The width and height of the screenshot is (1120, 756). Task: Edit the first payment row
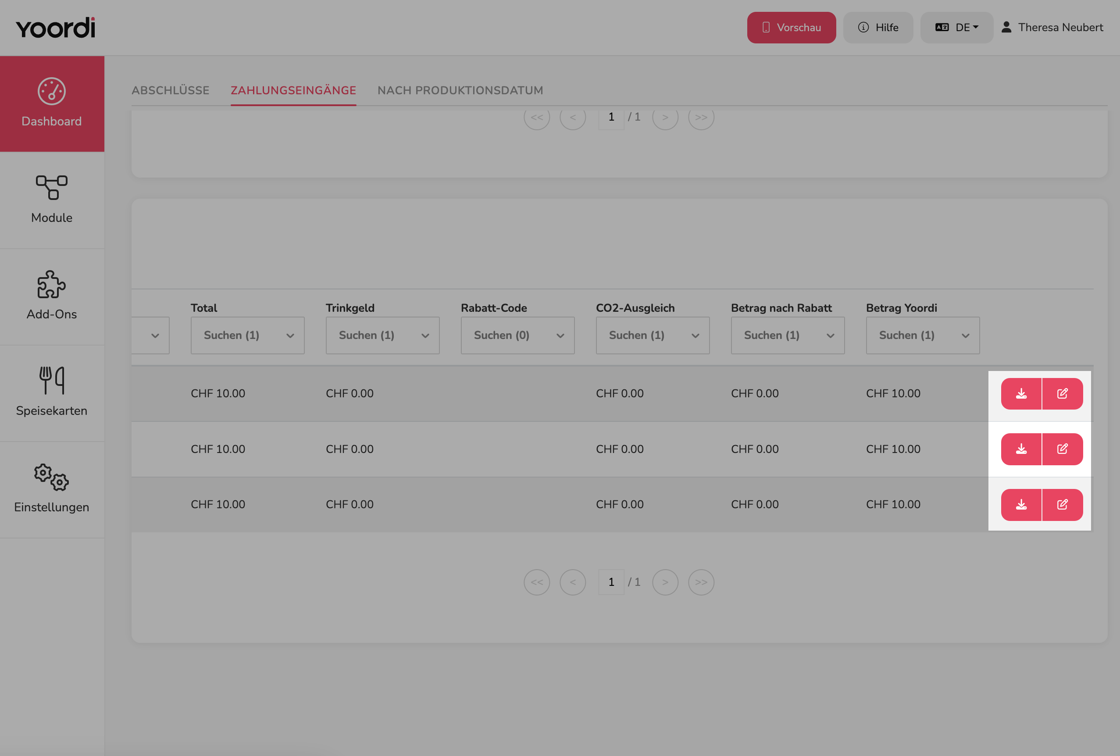pos(1062,394)
